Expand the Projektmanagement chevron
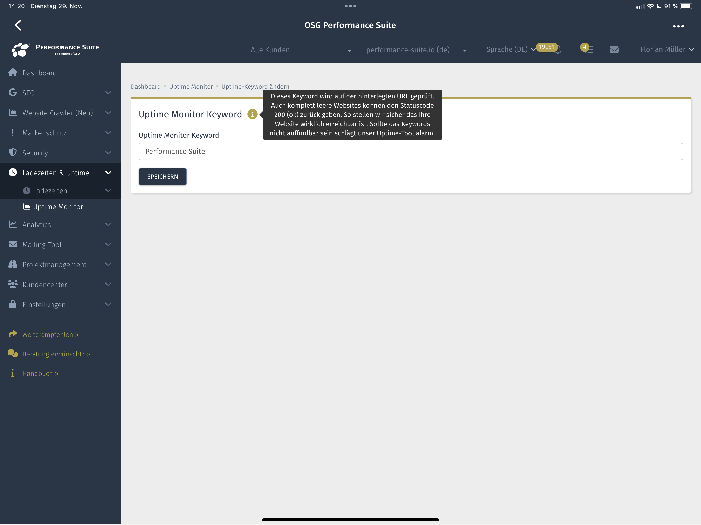Screen dimensions: 701x525 pos(108,264)
